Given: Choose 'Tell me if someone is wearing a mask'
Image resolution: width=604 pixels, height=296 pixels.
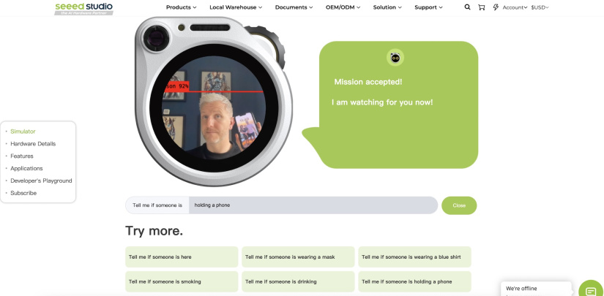Looking at the screenshot, I should pyautogui.click(x=298, y=257).
